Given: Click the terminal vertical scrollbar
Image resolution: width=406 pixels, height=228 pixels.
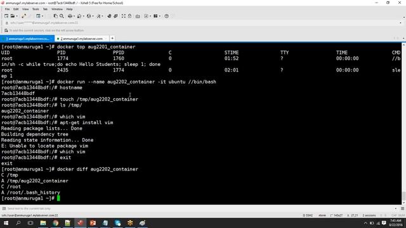Looking at the screenshot, I should (403, 123).
